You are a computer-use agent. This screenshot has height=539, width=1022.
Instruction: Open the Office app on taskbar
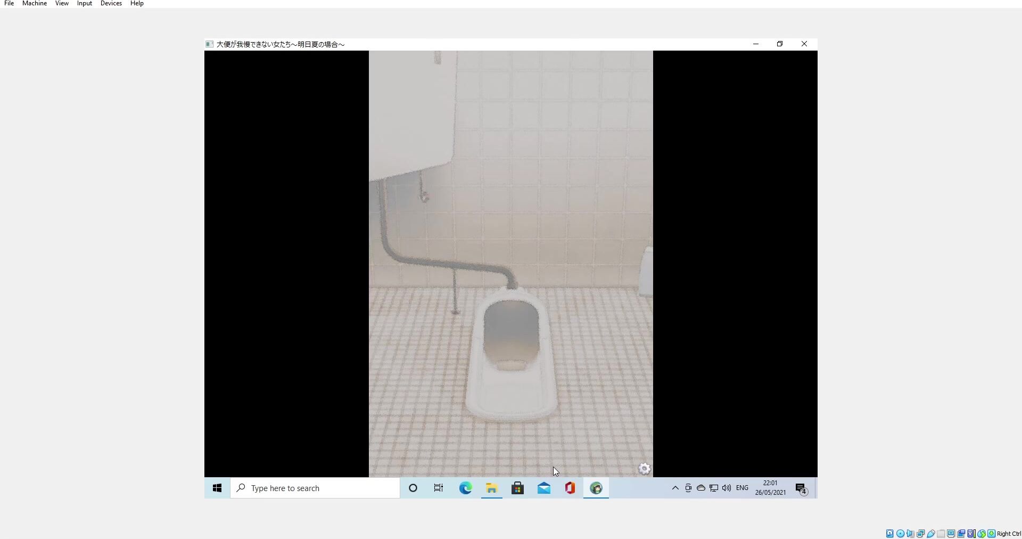click(570, 488)
